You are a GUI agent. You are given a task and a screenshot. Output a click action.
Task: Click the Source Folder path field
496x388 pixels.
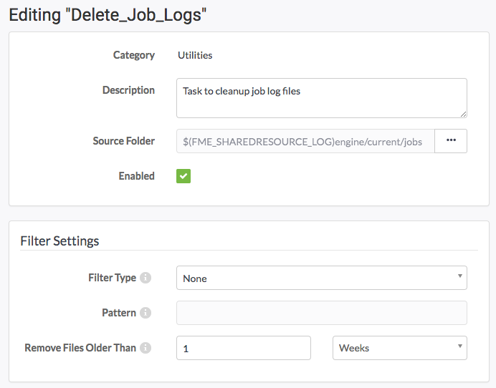point(305,141)
